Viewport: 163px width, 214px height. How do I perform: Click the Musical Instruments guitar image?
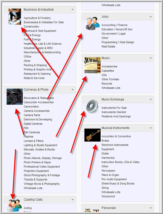point(92,135)
